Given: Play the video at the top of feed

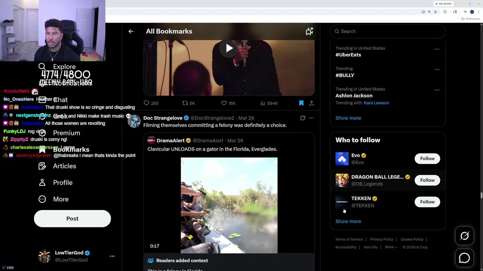Looking at the screenshot, I should pos(229,48).
